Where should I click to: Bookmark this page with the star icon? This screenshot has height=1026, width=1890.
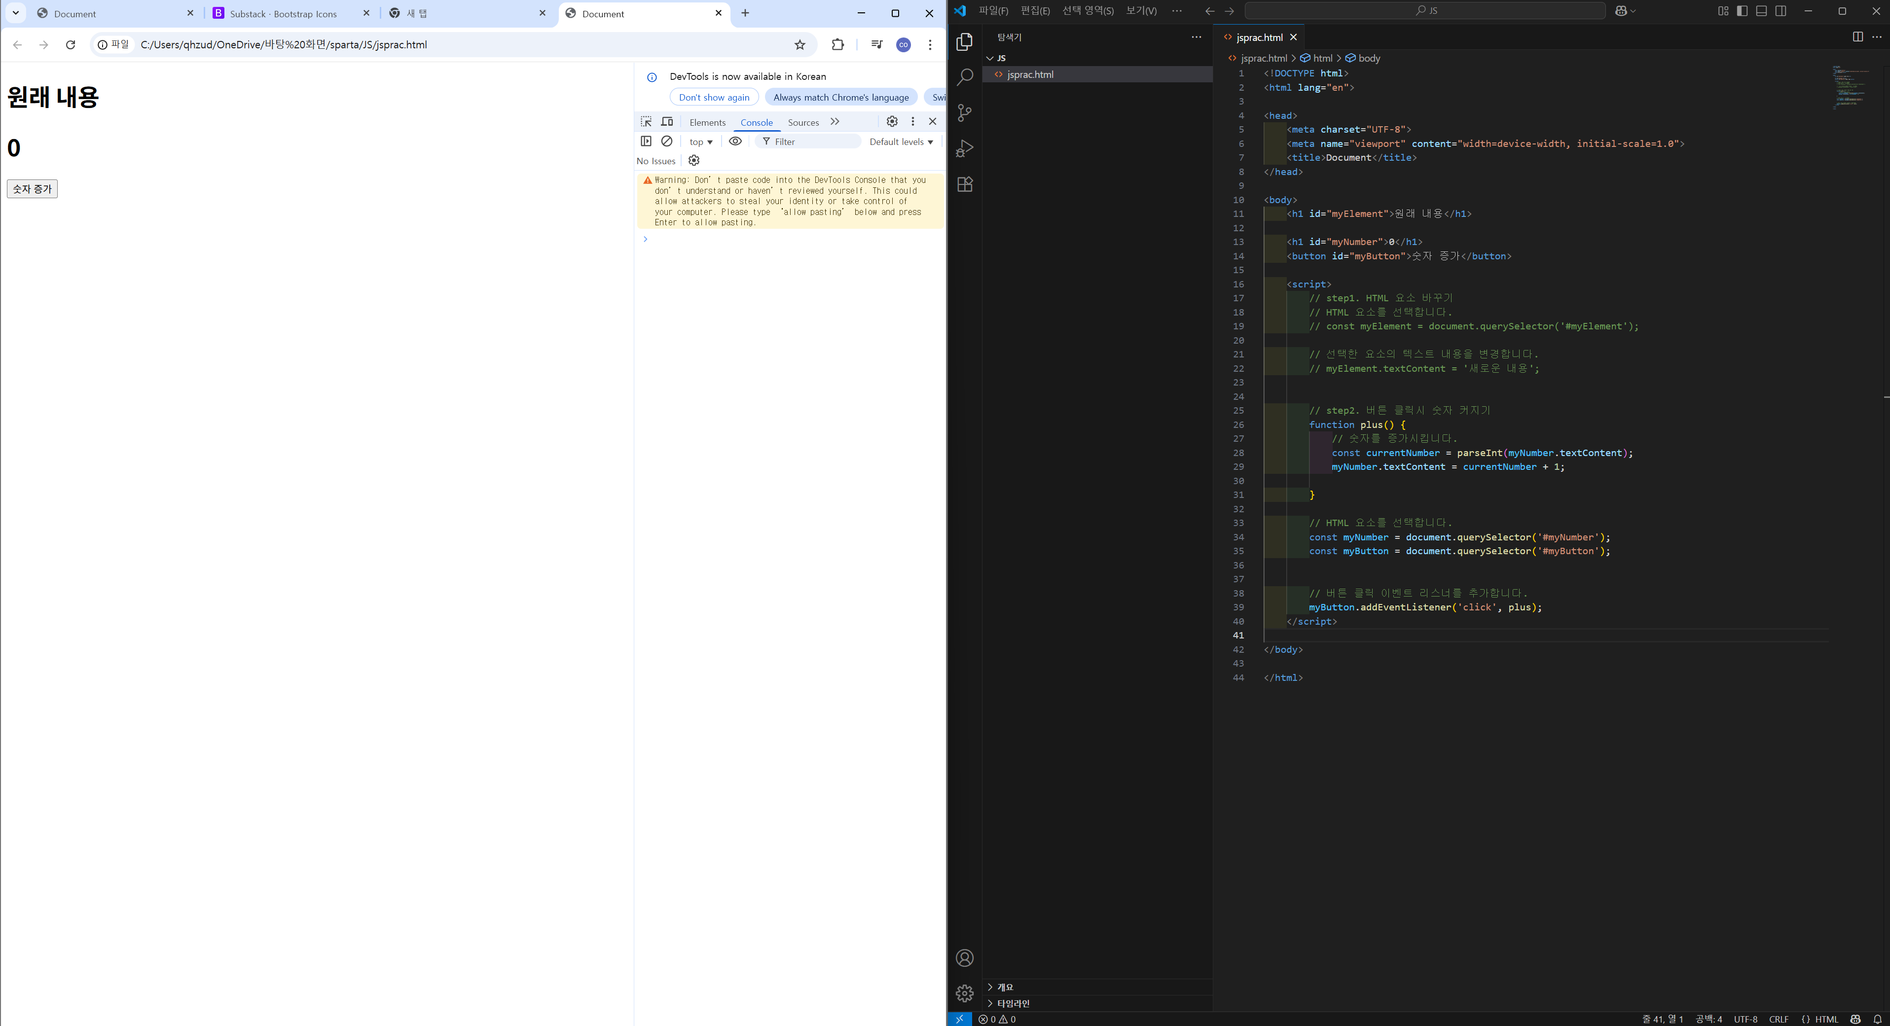point(800,45)
